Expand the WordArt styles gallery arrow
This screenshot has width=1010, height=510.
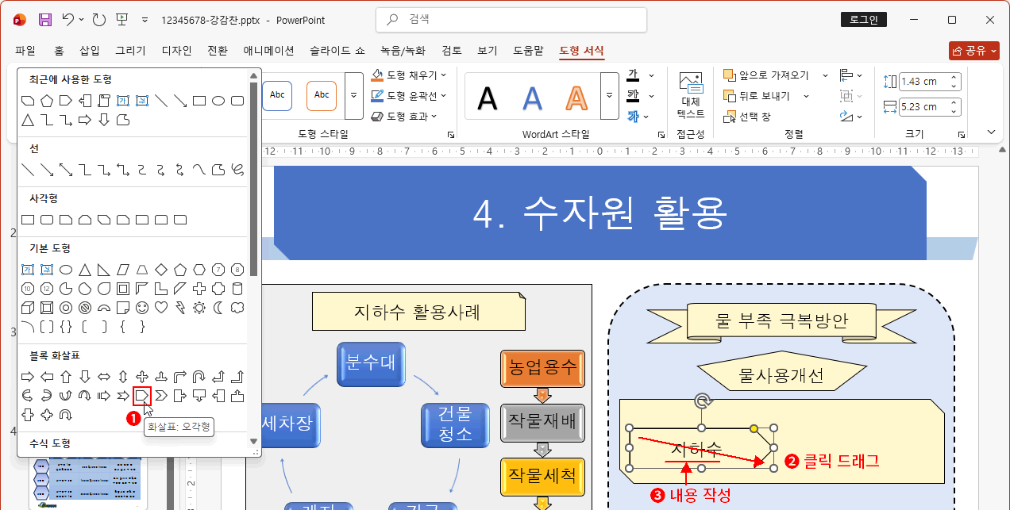tap(609, 95)
